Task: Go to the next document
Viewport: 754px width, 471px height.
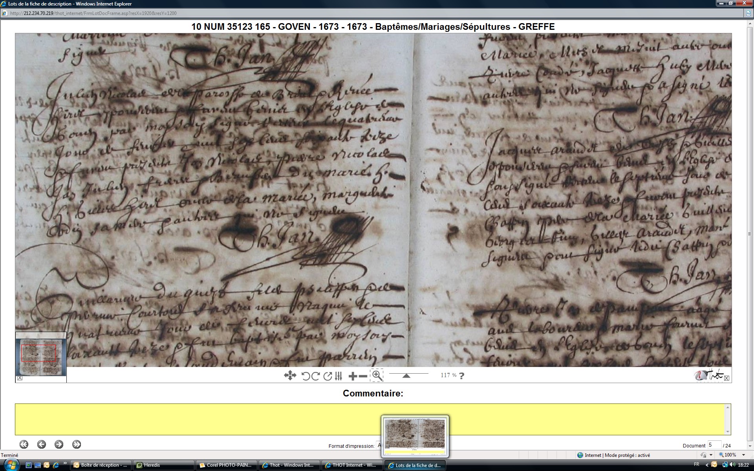Action: 59,444
